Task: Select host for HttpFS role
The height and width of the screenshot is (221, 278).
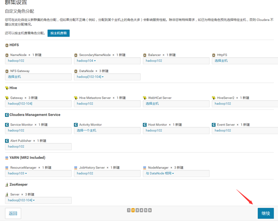Action: (x=245, y=61)
